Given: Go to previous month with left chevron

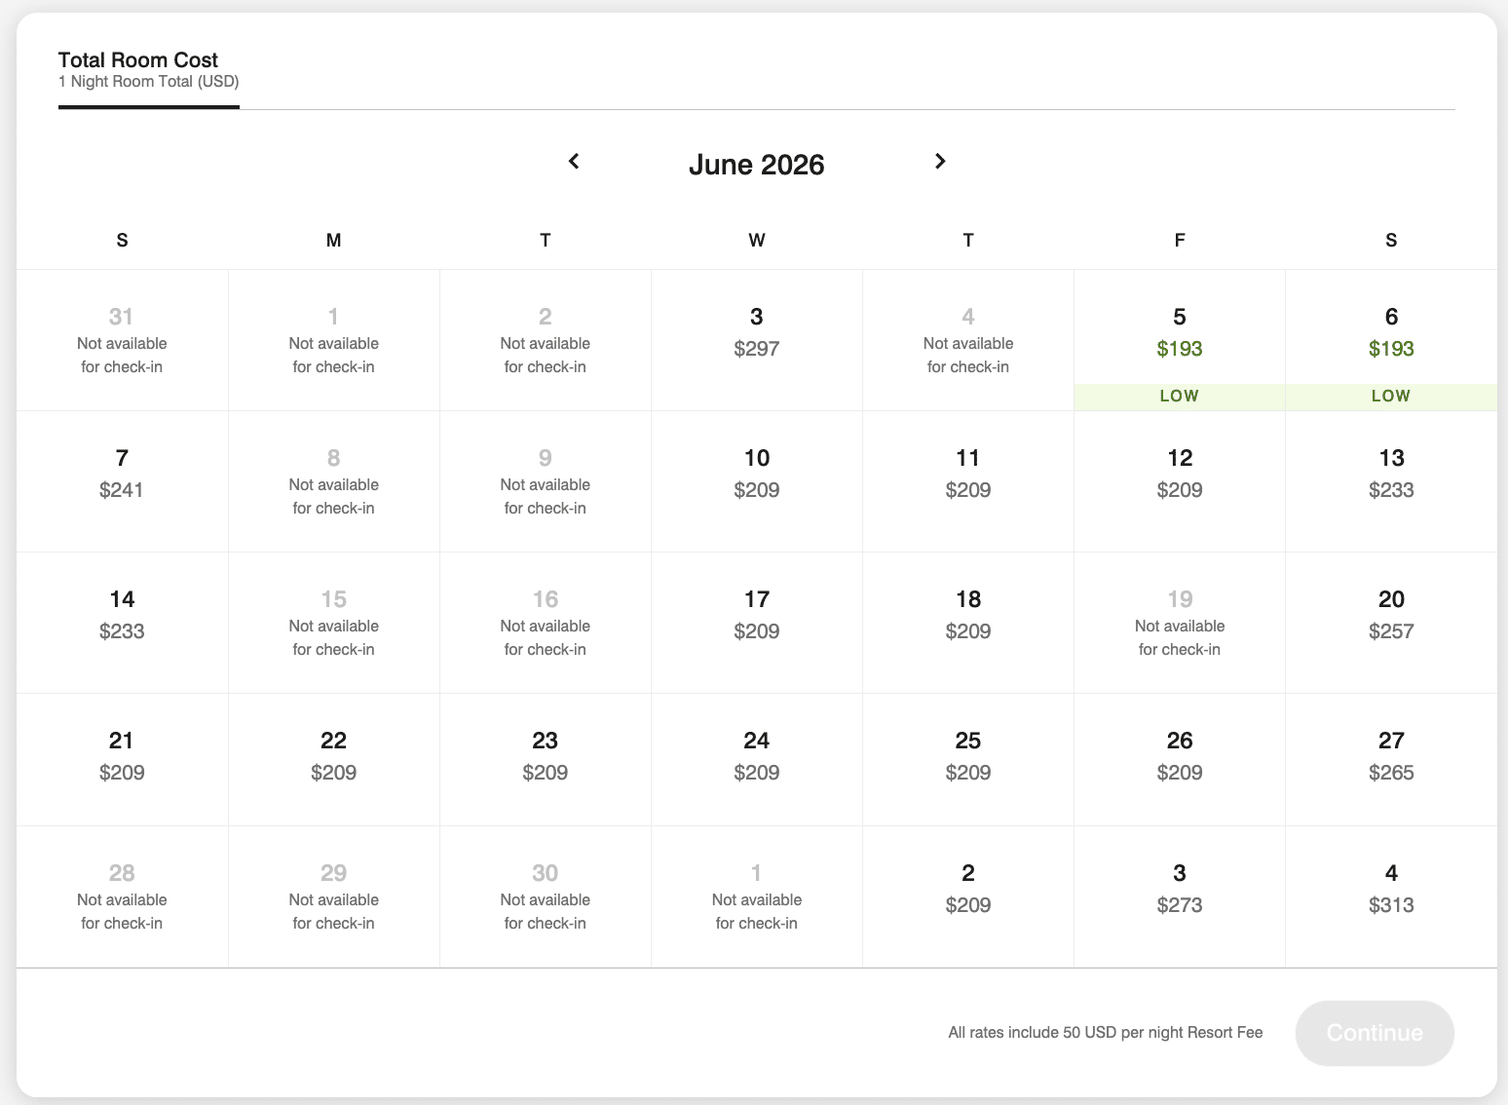Looking at the screenshot, I should [x=574, y=161].
